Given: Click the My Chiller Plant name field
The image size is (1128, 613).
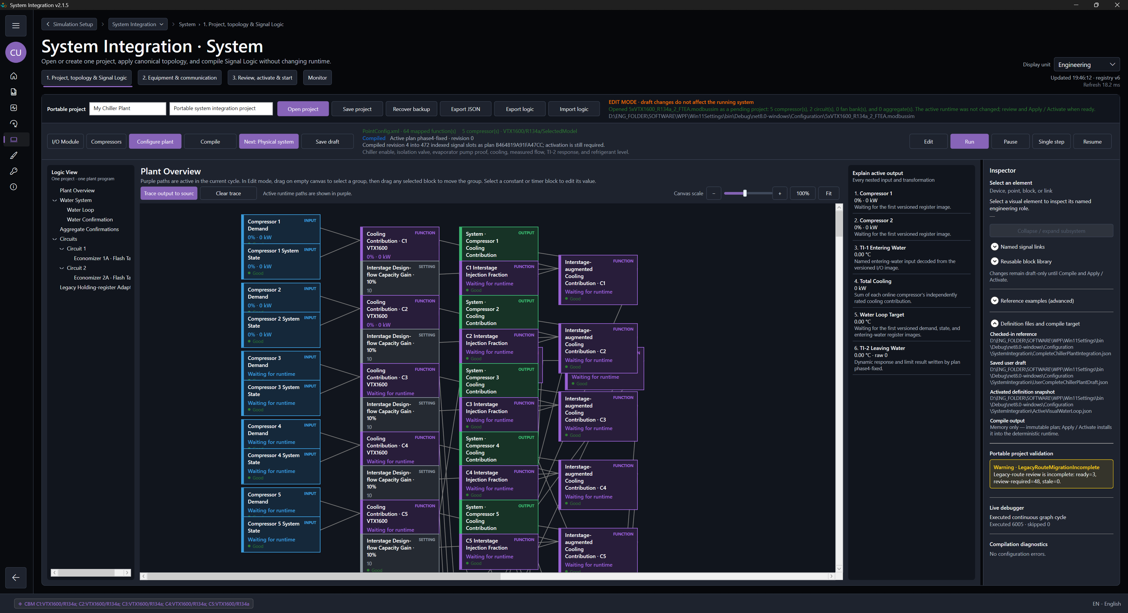Looking at the screenshot, I should coord(127,109).
